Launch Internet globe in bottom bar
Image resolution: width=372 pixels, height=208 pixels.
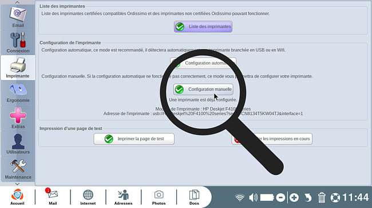point(88,197)
